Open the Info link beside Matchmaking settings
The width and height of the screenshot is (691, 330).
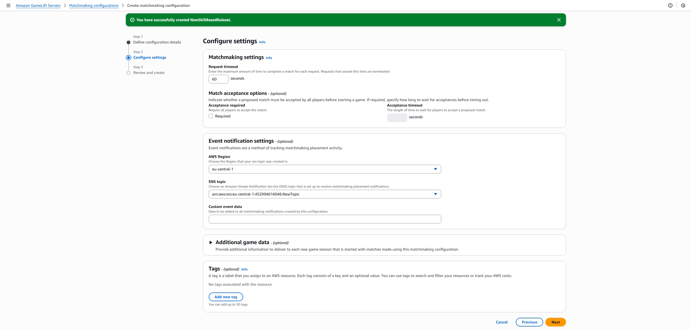(269, 58)
